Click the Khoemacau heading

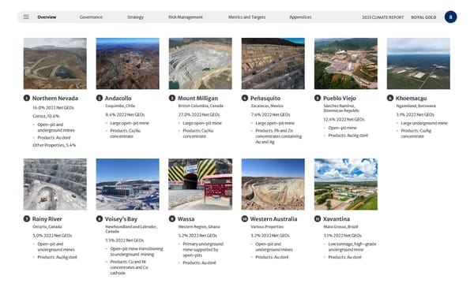[411, 98]
